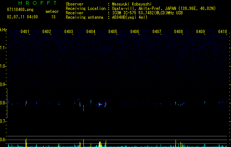Image resolution: width=231 pixels, height=147 pixels.
Task: Click the date stamp 02.07.11 04:00
Action: [x=22, y=17]
